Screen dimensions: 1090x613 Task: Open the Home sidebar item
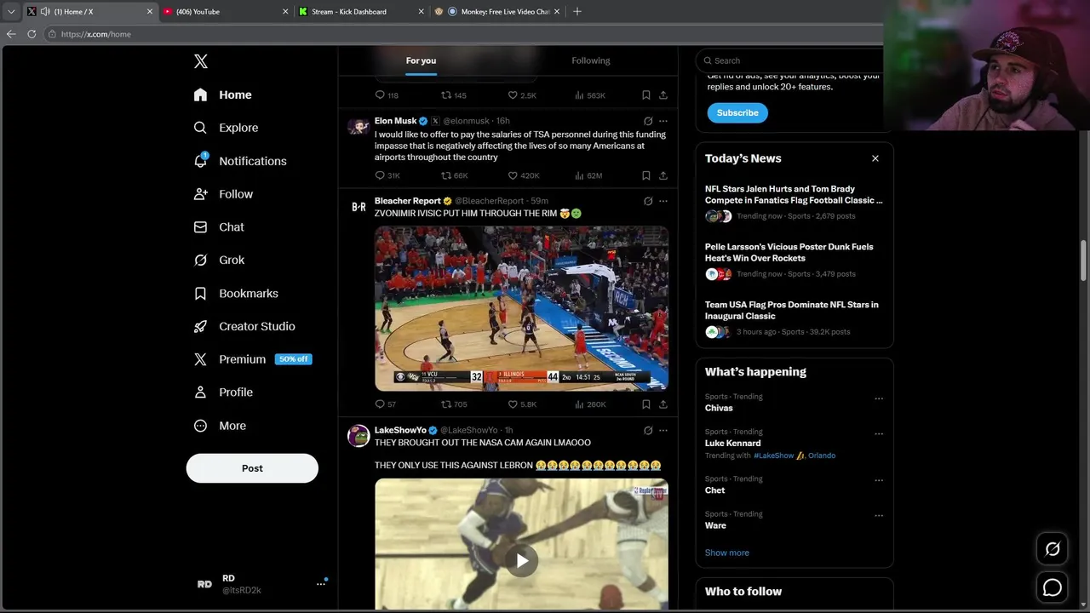[223, 95]
